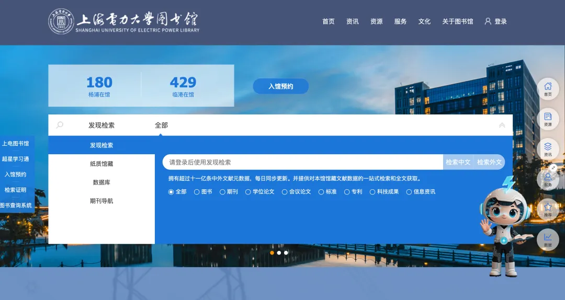Select the 期刊 radio option
This screenshot has height=300, width=565.
222,192
